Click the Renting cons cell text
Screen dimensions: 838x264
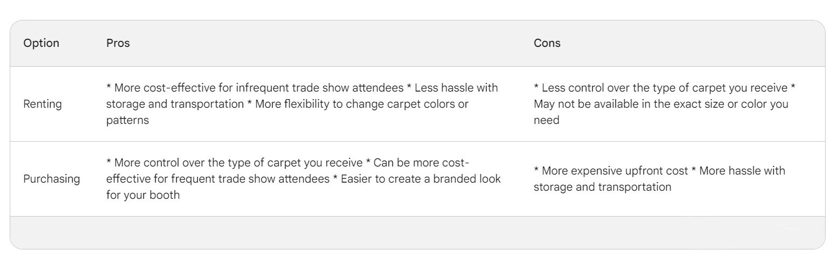[x=665, y=104]
